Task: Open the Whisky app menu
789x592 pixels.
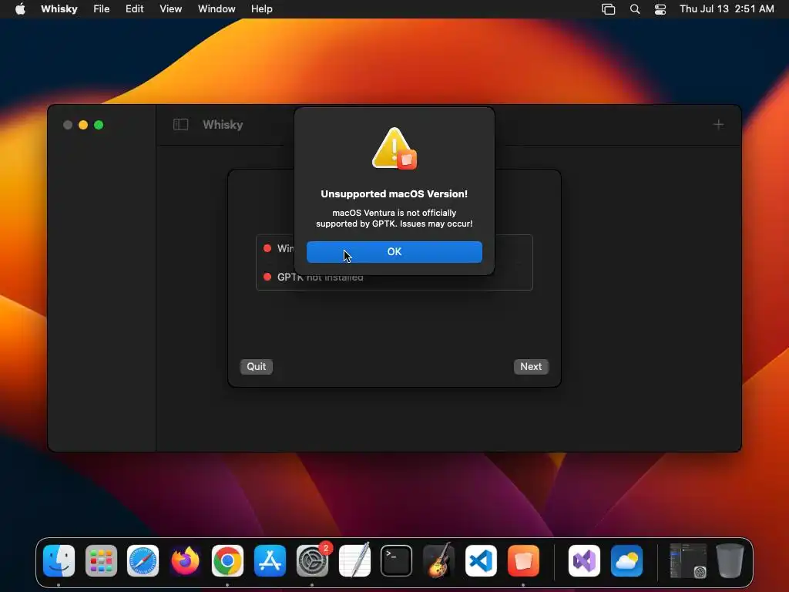Action: tap(59, 9)
